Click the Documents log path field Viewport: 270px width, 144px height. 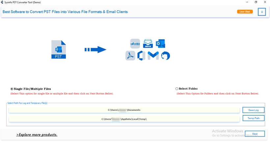pyautogui.click(x=124, y=110)
